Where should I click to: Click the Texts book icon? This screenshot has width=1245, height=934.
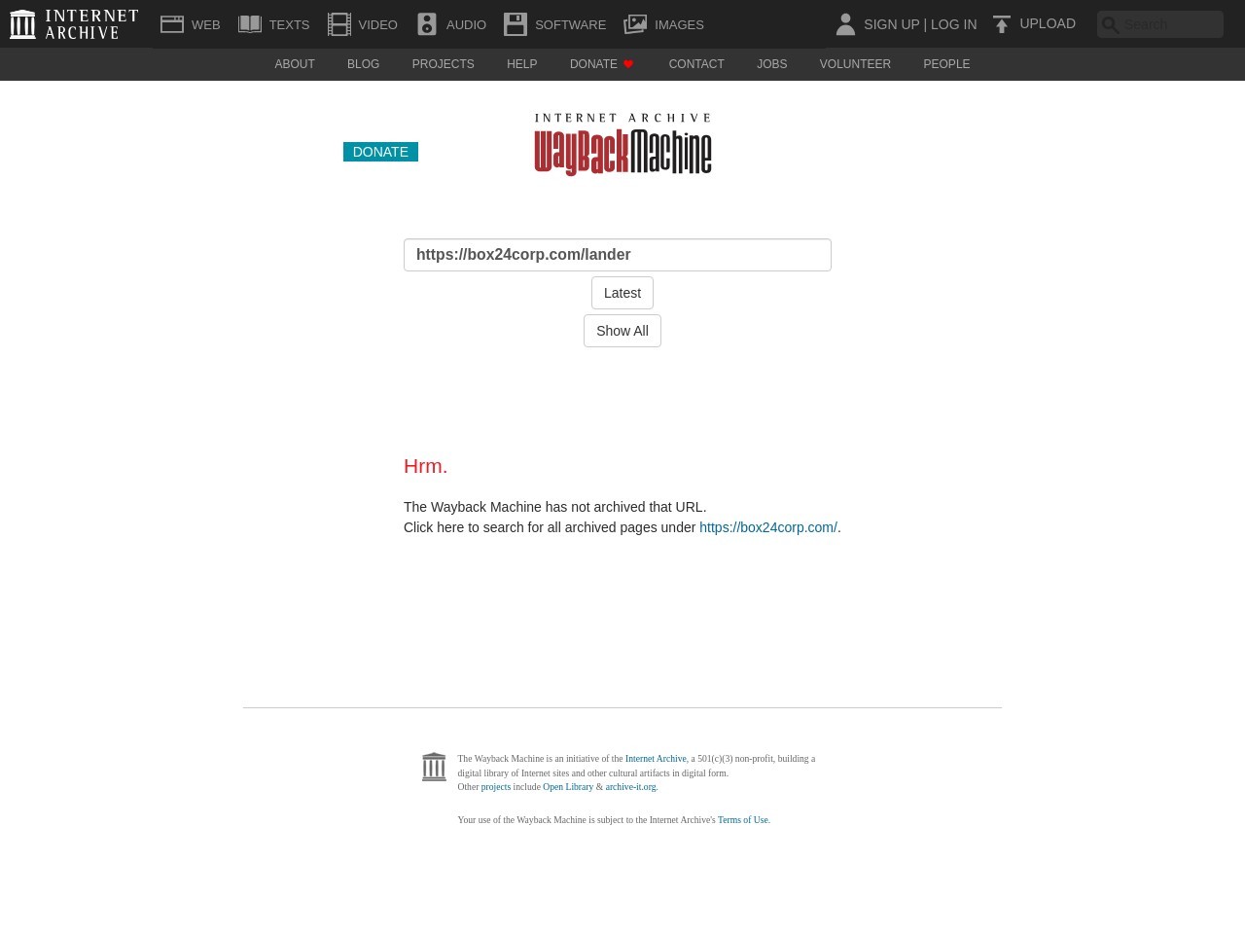(x=250, y=24)
